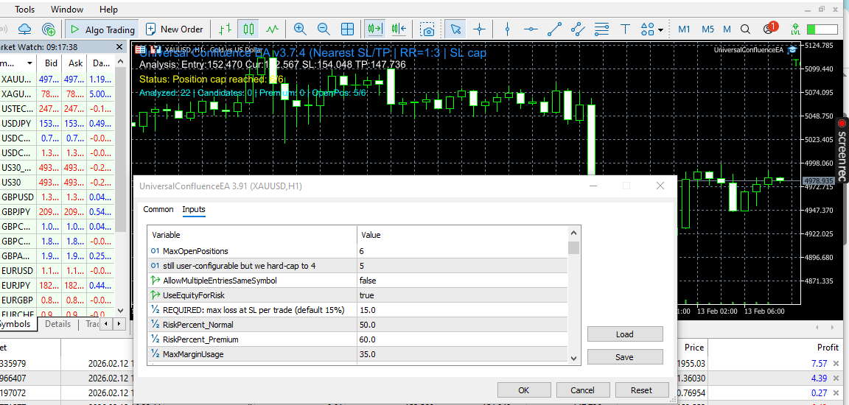Click the Market Watch tabs right scroll arrow
Screen dimensions: 849x405
pos(119,324)
